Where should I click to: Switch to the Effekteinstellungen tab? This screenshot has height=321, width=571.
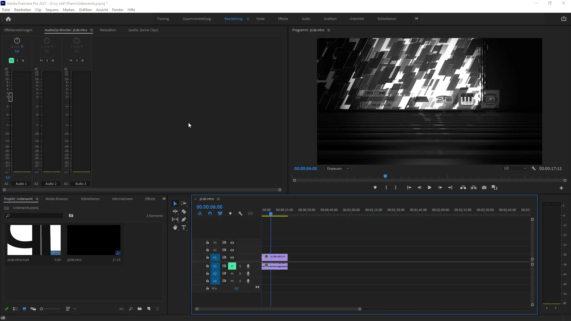click(18, 30)
